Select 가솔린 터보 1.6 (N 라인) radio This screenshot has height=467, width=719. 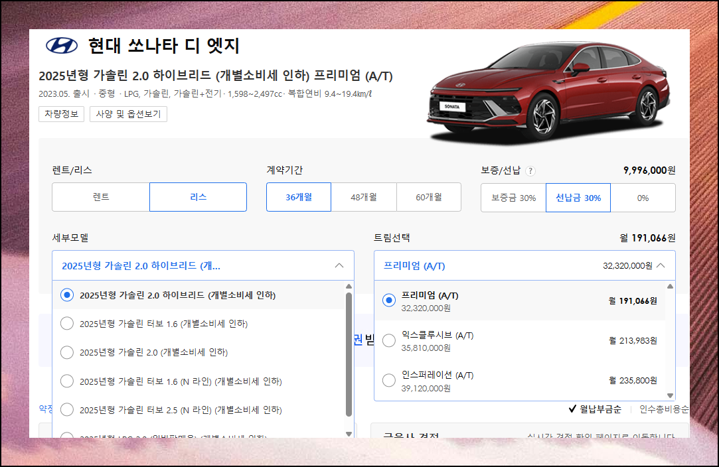coord(67,381)
